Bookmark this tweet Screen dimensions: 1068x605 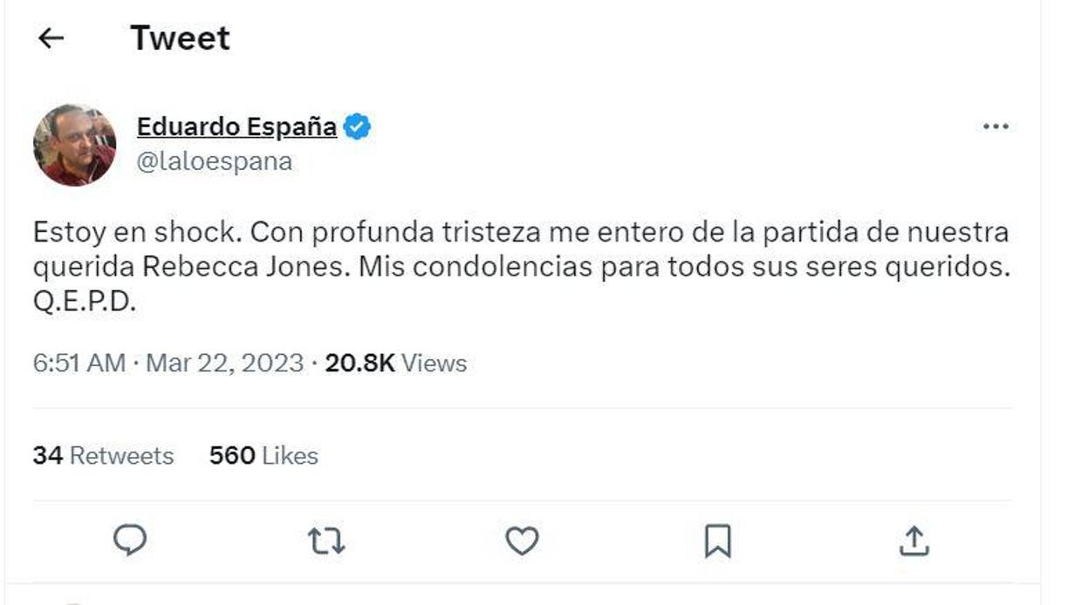coord(717,542)
